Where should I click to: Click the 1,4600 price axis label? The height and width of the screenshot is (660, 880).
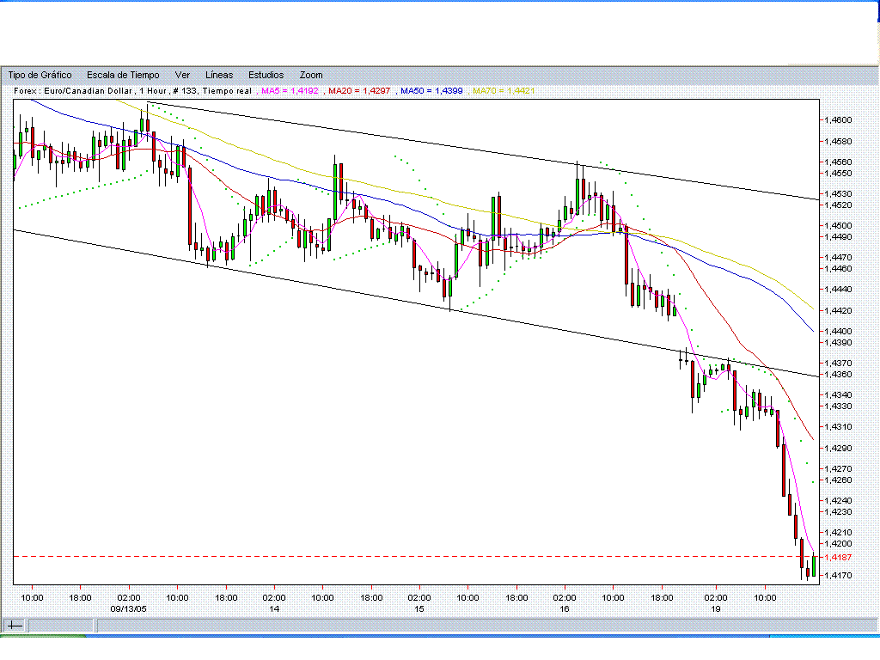coord(839,120)
